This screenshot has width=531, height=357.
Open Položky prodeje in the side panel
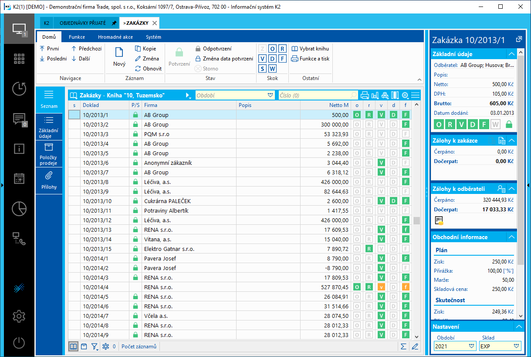click(x=49, y=153)
